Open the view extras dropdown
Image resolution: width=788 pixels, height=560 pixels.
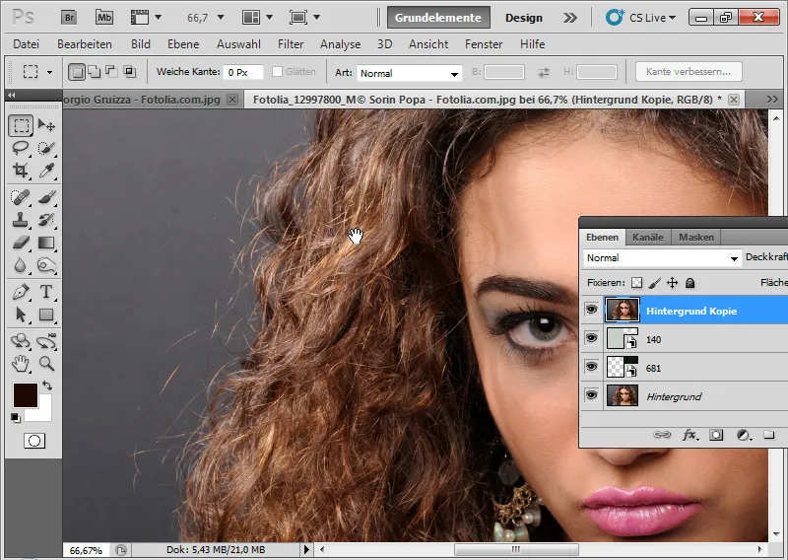pyautogui.click(x=146, y=18)
